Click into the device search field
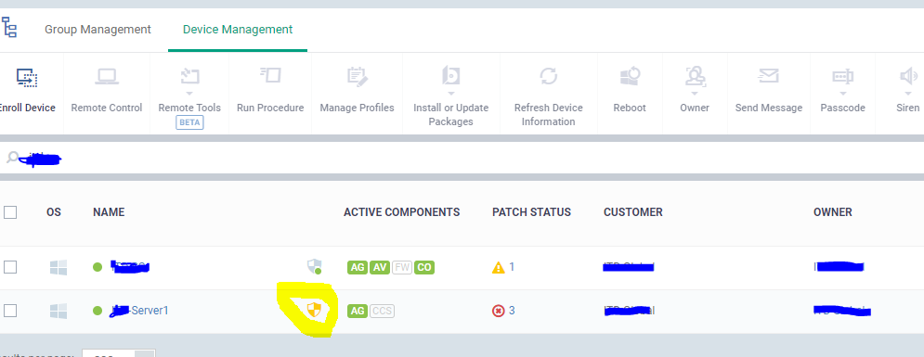The height and width of the screenshot is (357, 924). pyautogui.click(x=462, y=158)
